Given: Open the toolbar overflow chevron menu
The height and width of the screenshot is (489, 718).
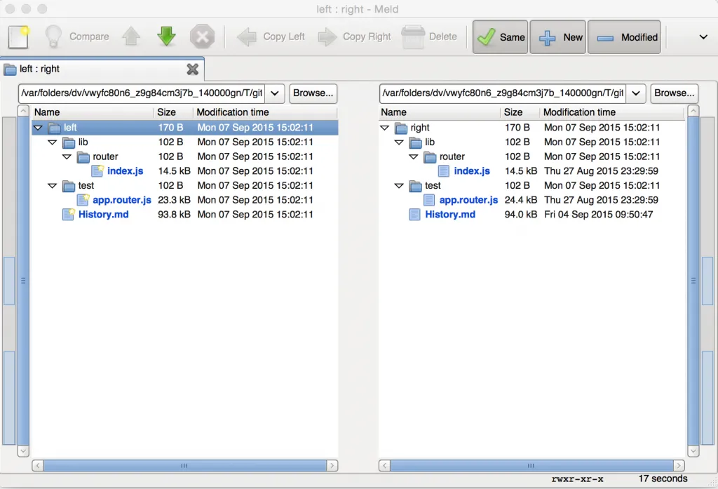Looking at the screenshot, I should 703,37.
